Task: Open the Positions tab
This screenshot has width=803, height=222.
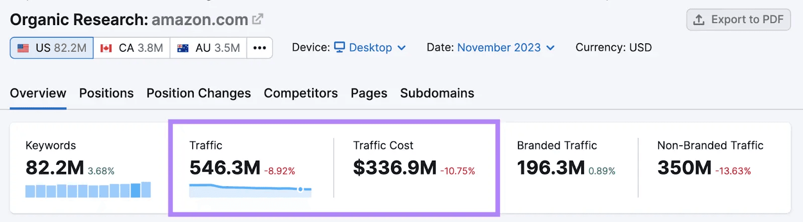Action: (106, 93)
